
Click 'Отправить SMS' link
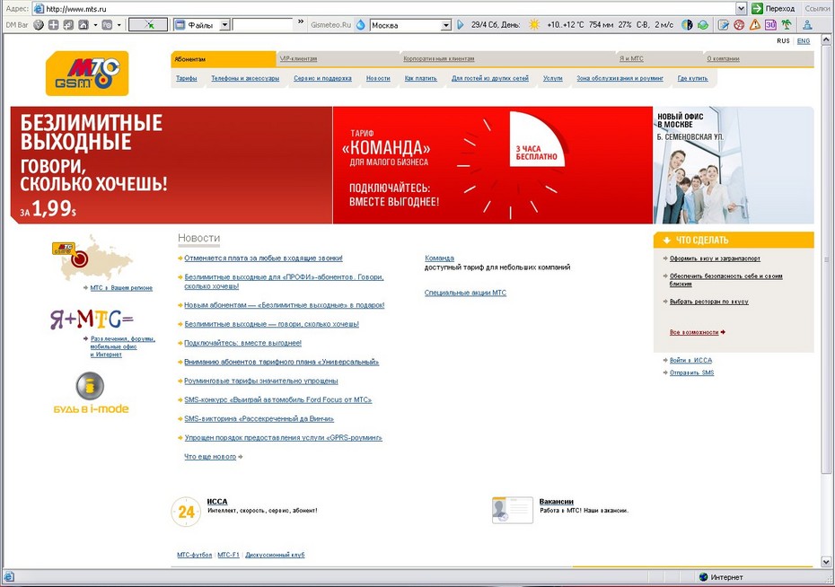[691, 373]
